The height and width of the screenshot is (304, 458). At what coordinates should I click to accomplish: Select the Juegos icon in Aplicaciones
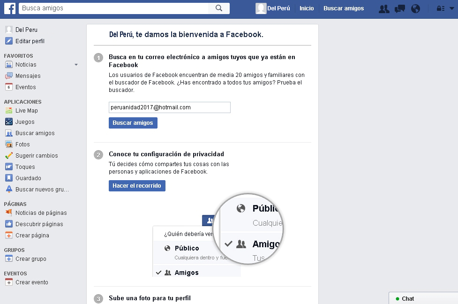(8, 122)
